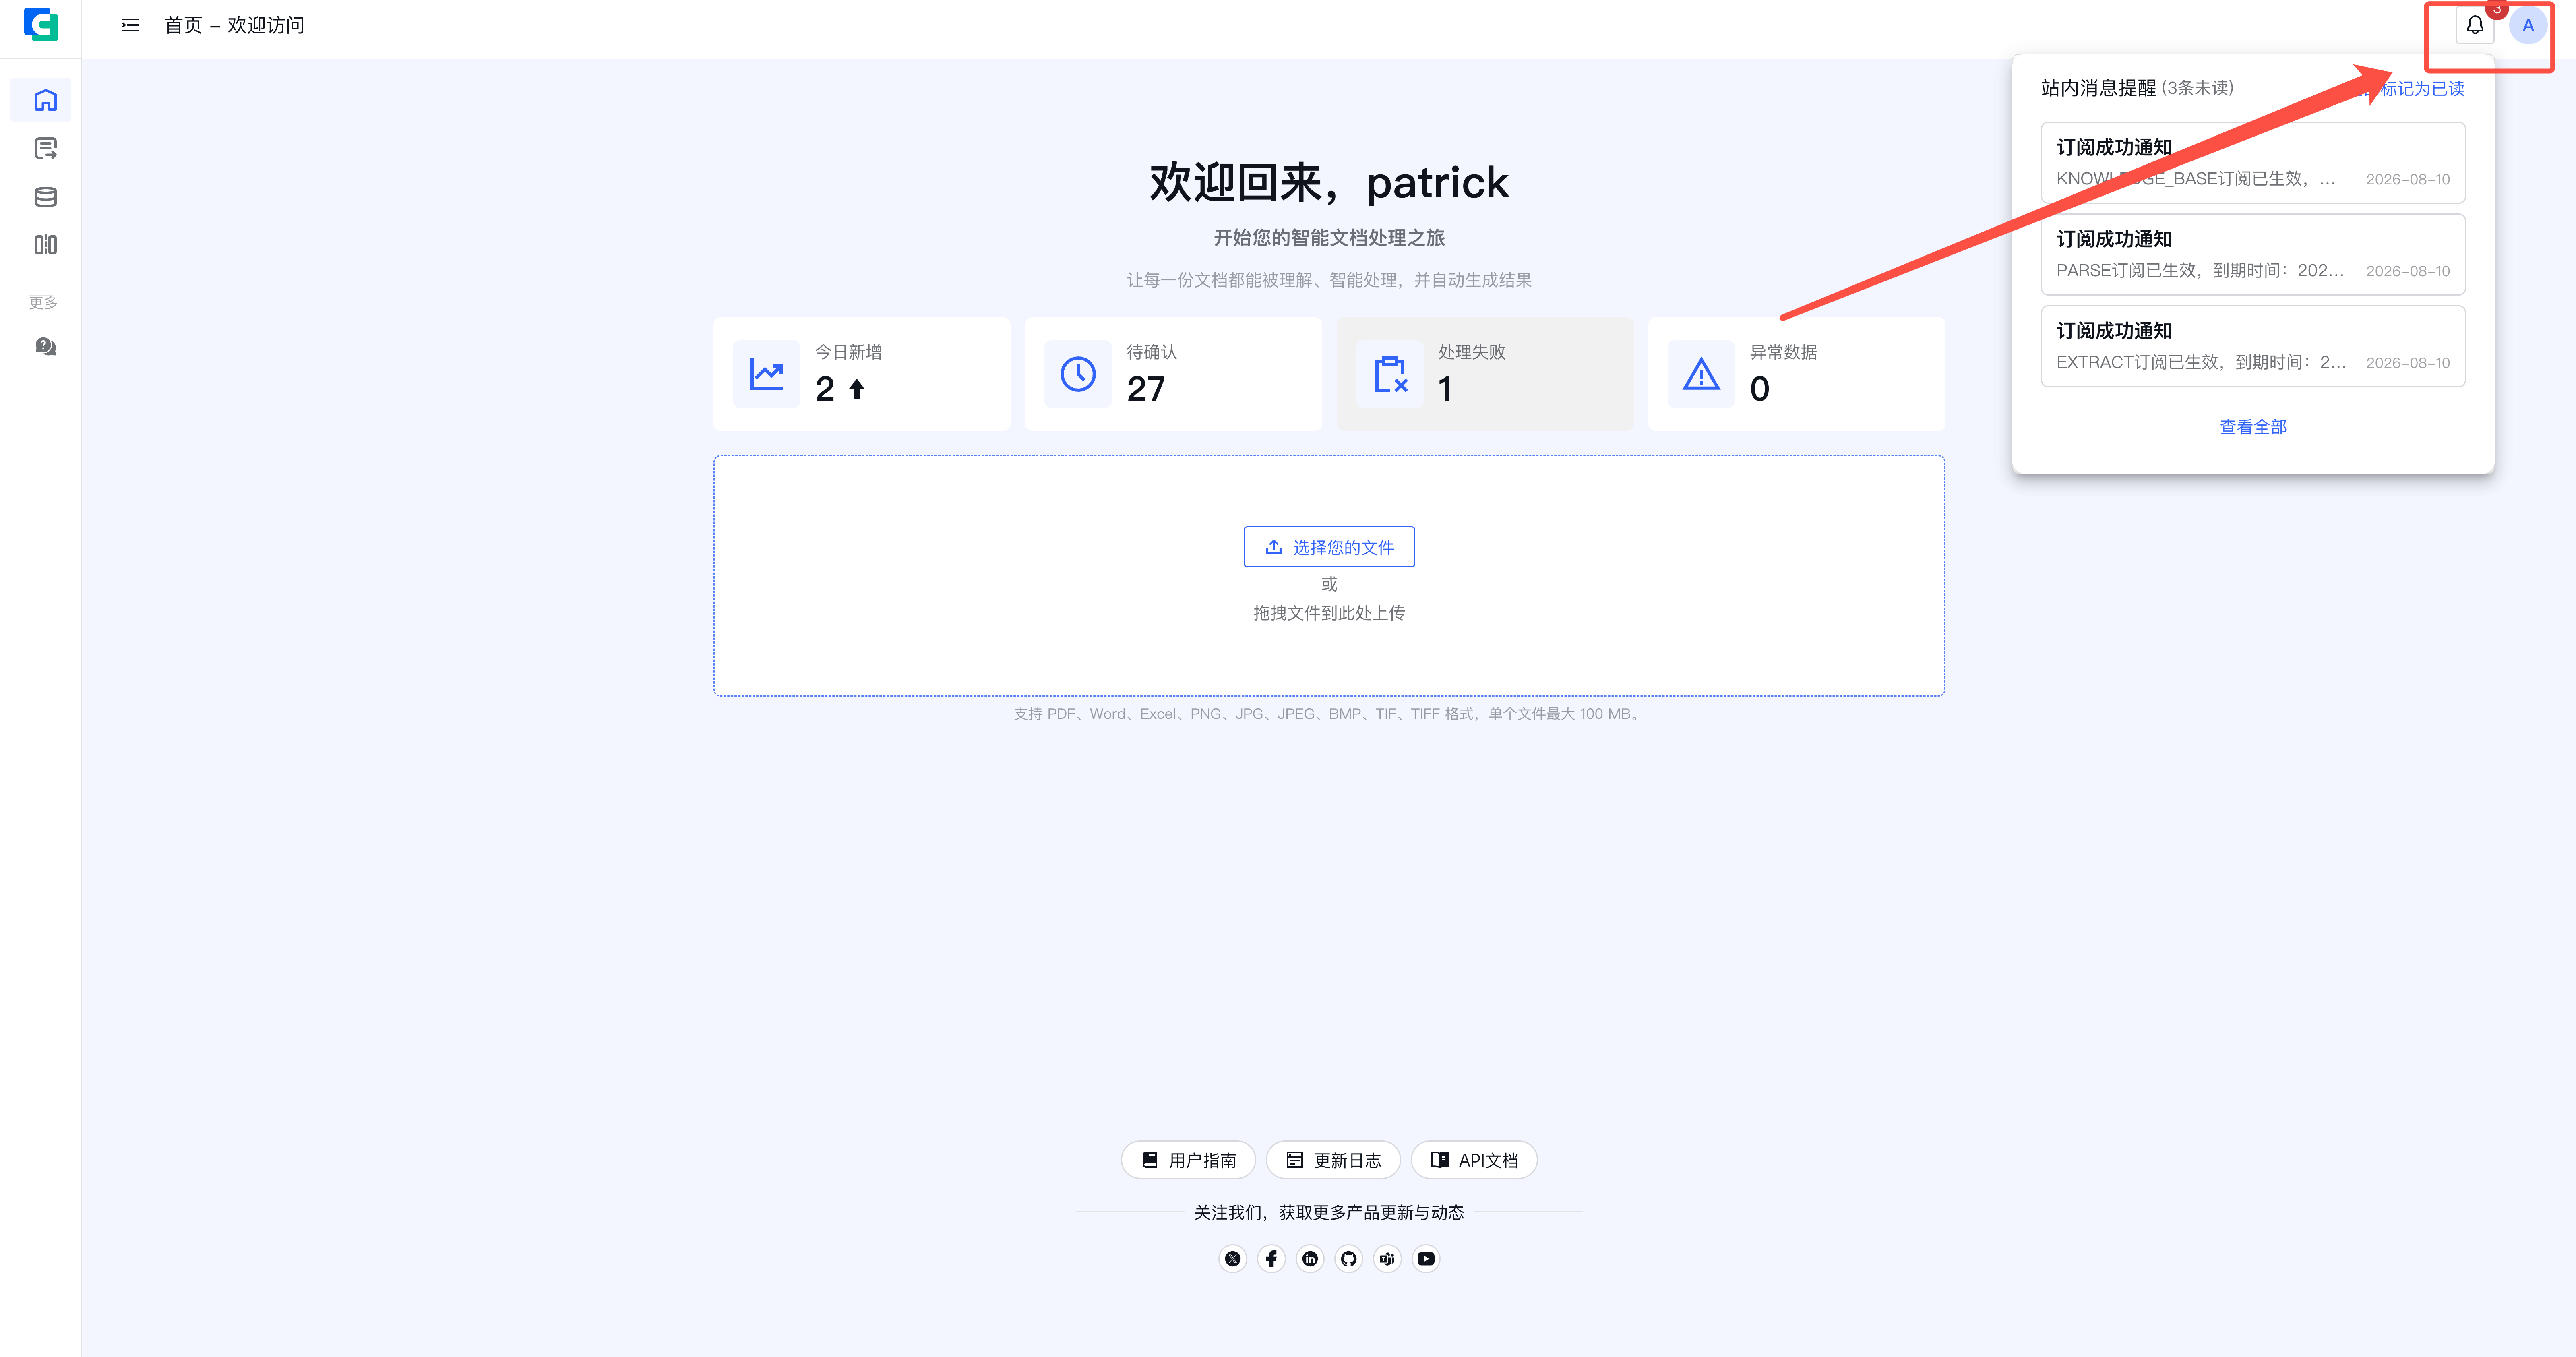Image resolution: width=2576 pixels, height=1357 pixels.
Task: Click 查看全部 to view all messages
Action: (x=2253, y=427)
